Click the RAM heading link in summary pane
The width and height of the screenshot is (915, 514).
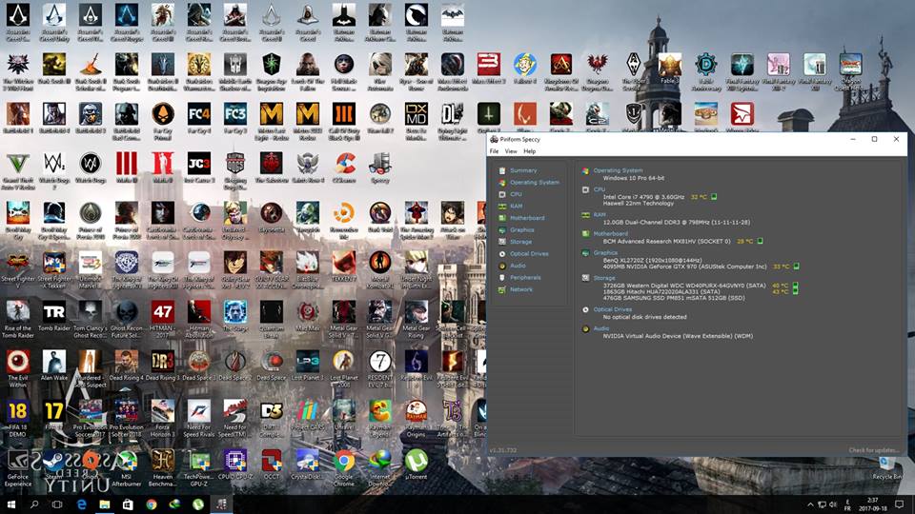coord(600,214)
